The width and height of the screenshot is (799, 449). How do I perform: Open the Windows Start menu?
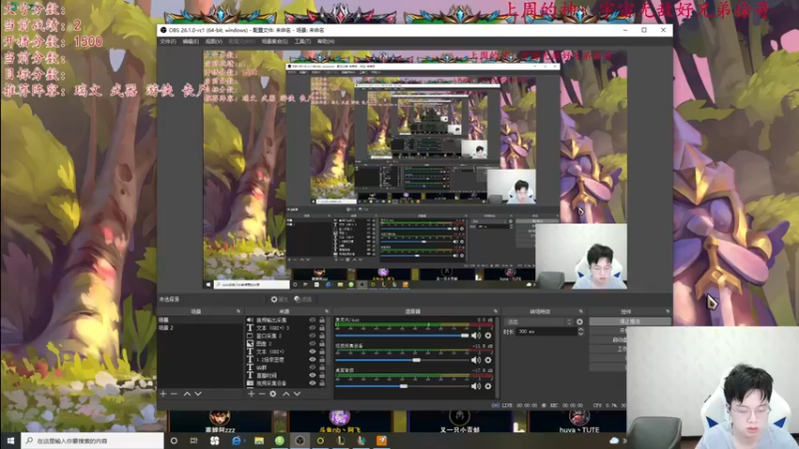pos(10,440)
